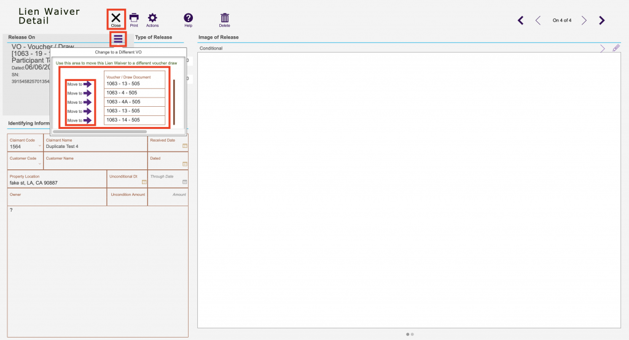Open the Actions gear menu
The height and width of the screenshot is (340, 629).
point(152,18)
